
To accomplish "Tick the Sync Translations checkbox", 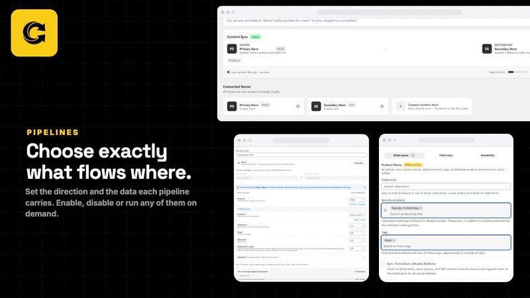I will click(384, 264).
